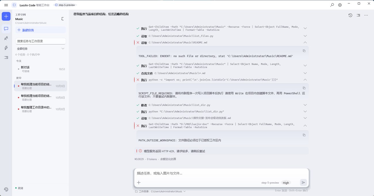This screenshot has width=374, height=196.
Task: Open conversation history clock icon
Action: (x=350, y=15)
